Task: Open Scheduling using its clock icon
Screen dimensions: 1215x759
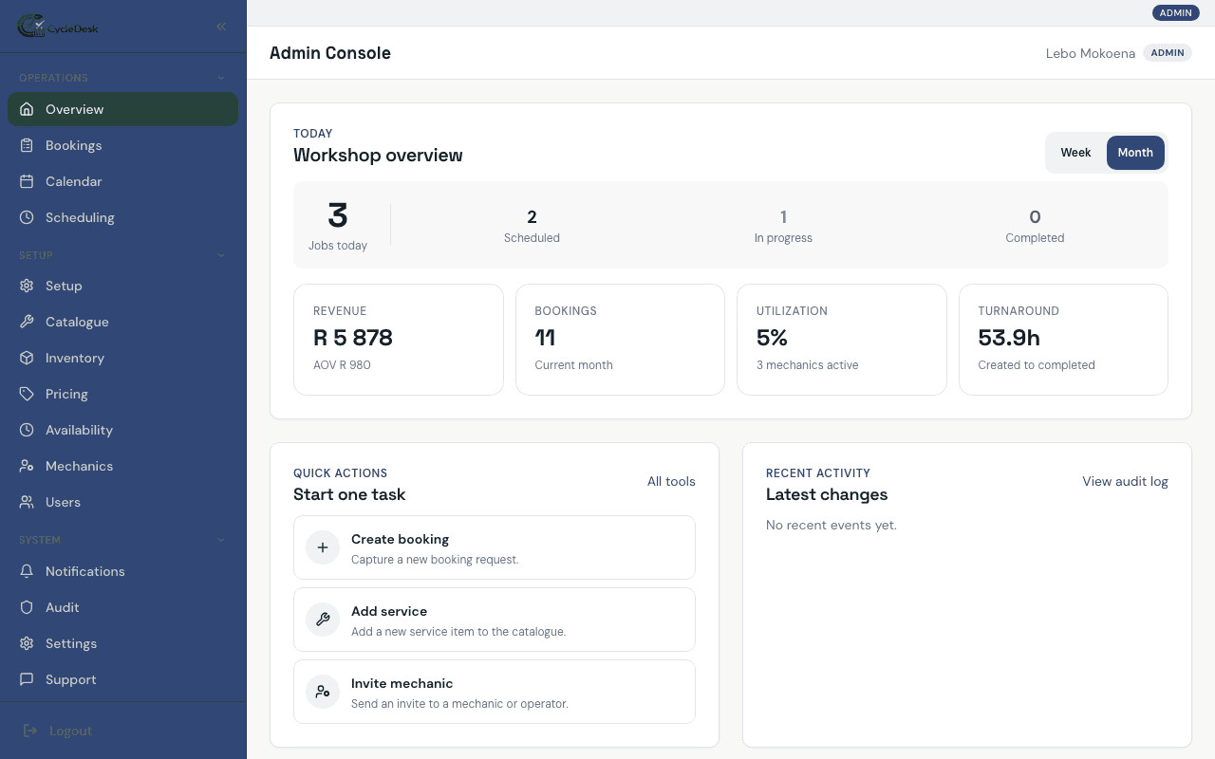Action: [27, 217]
